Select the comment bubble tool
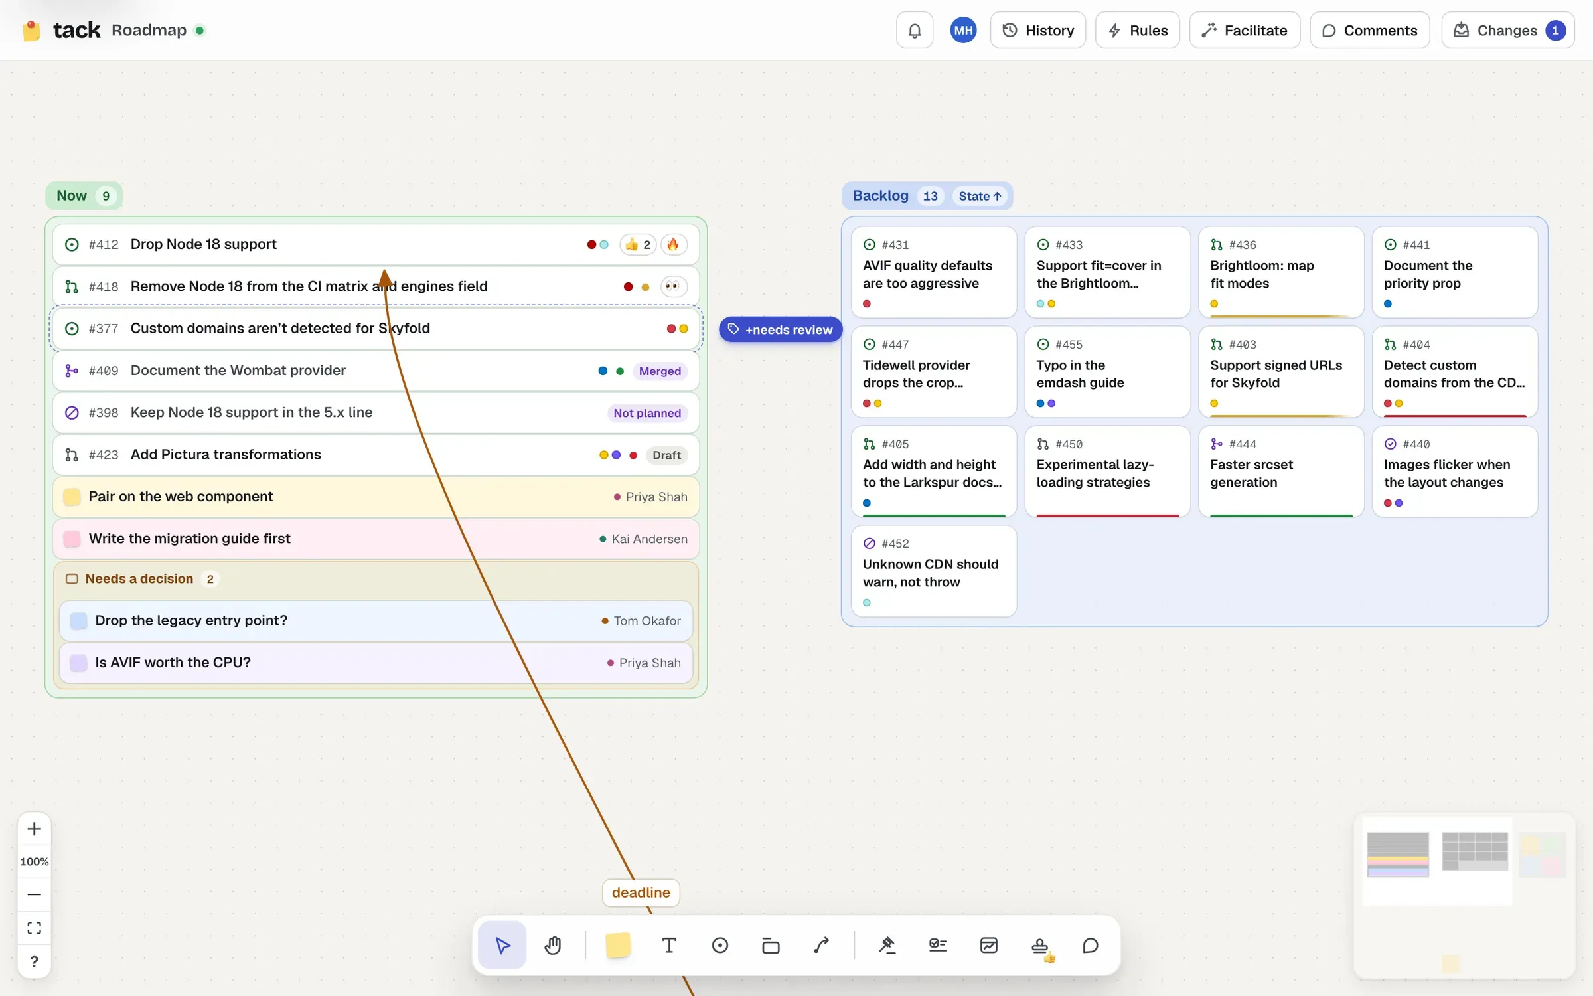Screen dimensions: 1593x996 pos(1091,945)
